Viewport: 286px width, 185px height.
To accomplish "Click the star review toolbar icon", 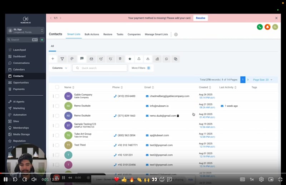I will coord(130,59).
